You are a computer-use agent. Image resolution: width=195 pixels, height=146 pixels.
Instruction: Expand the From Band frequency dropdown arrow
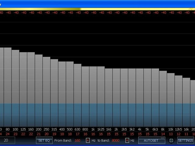(88, 141)
